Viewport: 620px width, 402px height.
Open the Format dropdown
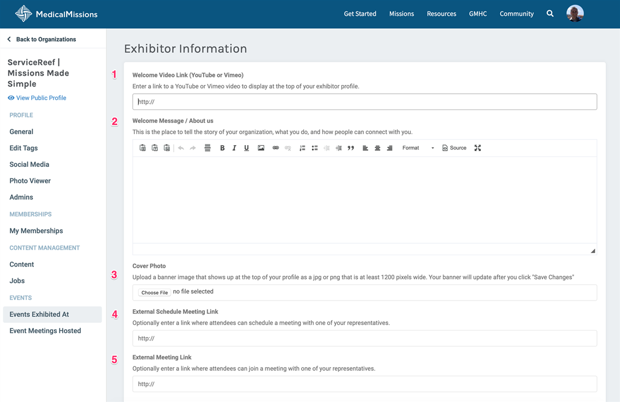(x=418, y=148)
